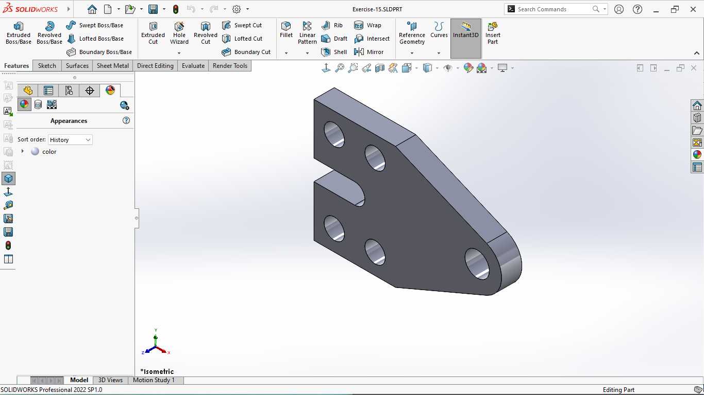Select the Rib feature tool
Image resolution: width=704 pixels, height=395 pixels.
coord(331,25)
